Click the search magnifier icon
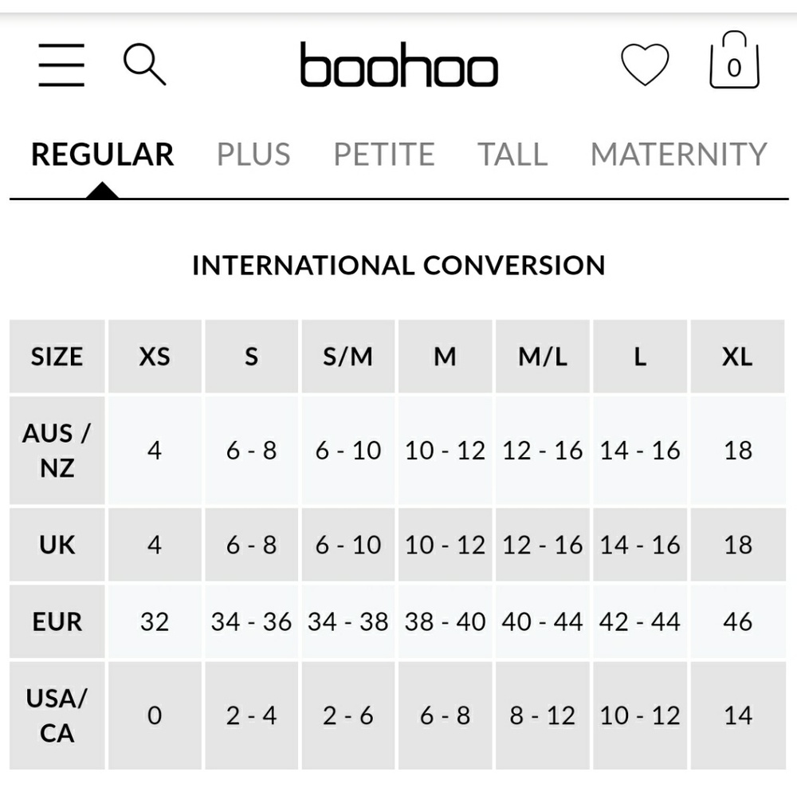 point(144,65)
